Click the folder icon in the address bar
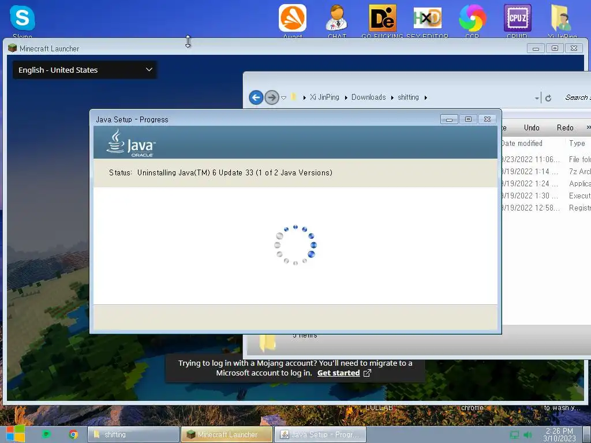Screen dimensions: 591x443 pos(294,97)
